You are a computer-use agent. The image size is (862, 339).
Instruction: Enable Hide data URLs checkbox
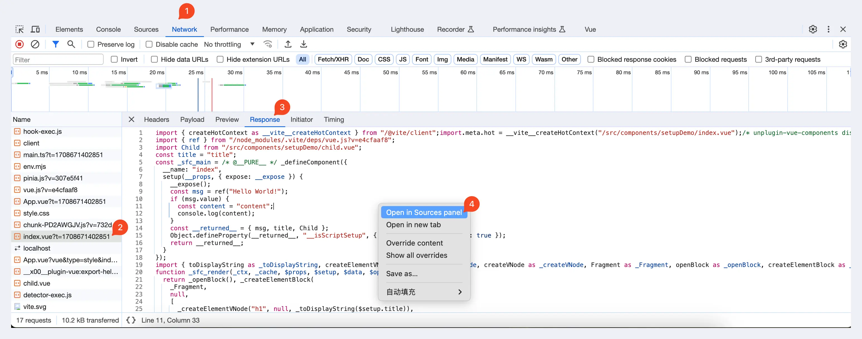(x=154, y=60)
